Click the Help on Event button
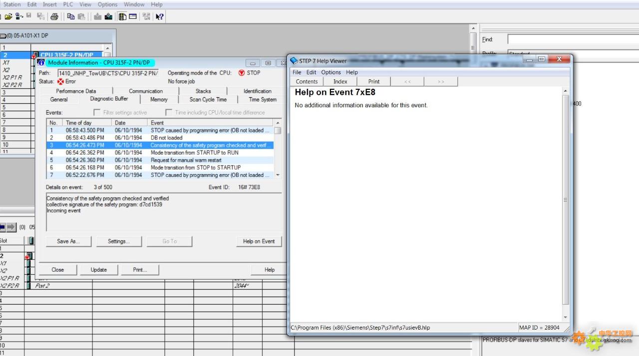This screenshot has width=639, height=356. point(259,241)
